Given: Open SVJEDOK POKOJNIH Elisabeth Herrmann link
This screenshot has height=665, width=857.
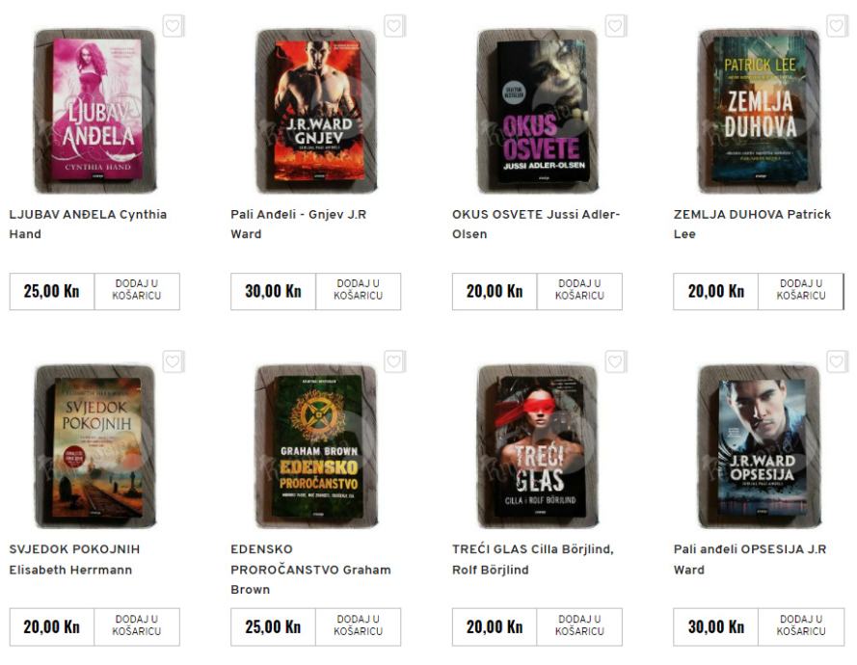Looking at the screenshot, I should [74, 560].
